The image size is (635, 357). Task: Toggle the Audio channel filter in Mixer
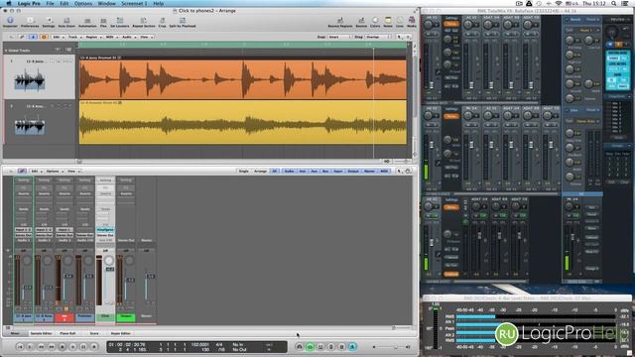coord(289,172)
